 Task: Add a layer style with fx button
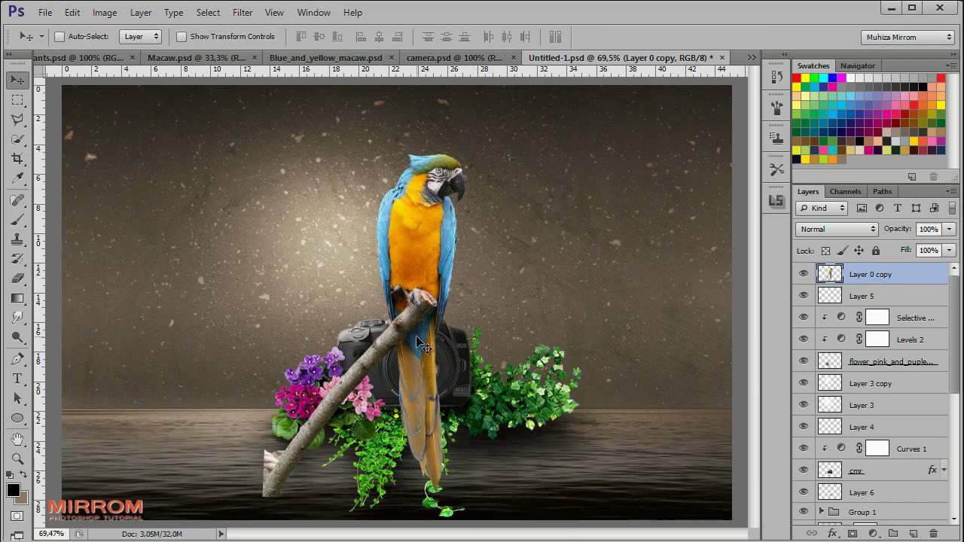[x=832, y=533]
